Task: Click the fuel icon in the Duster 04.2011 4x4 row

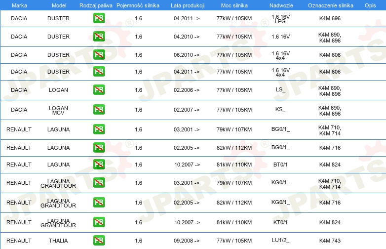Action: point(99,72)
